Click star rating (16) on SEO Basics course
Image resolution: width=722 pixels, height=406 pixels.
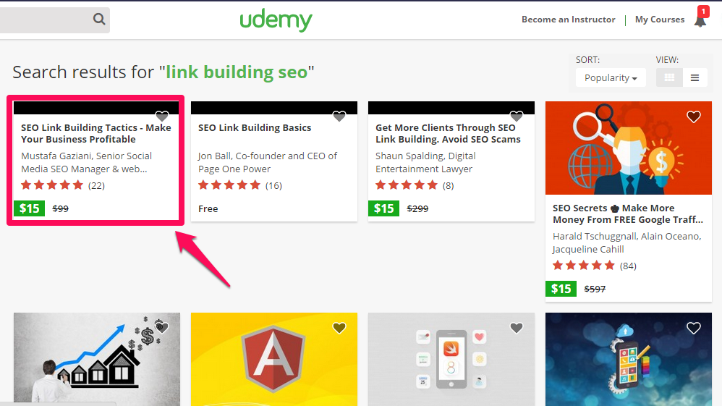(x=240, y=185)
